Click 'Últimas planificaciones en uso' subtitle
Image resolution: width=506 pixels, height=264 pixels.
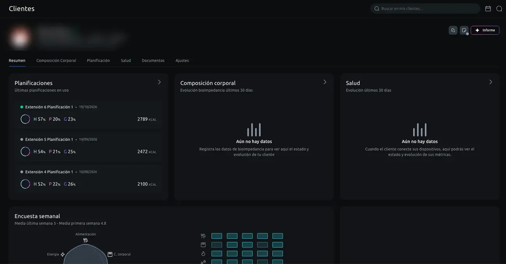point(42,90)
